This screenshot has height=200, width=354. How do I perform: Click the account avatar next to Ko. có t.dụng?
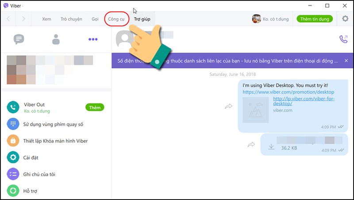coord(256,19)
